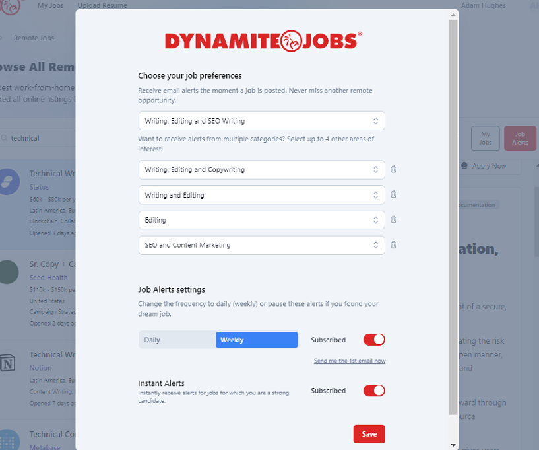Open the Metabase company link

coord(45,447)
